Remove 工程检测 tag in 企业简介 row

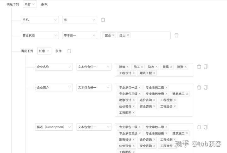[175, 100]
